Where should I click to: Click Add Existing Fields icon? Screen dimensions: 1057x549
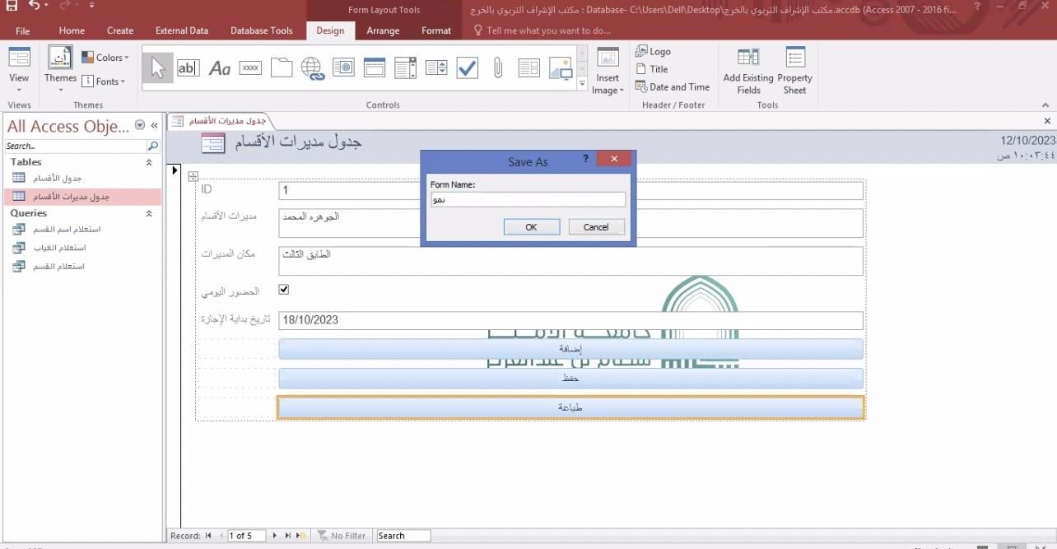[748, 71]
